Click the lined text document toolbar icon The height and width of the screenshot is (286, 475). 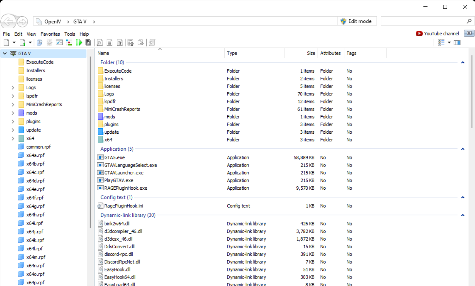click(x=109, y=42)
